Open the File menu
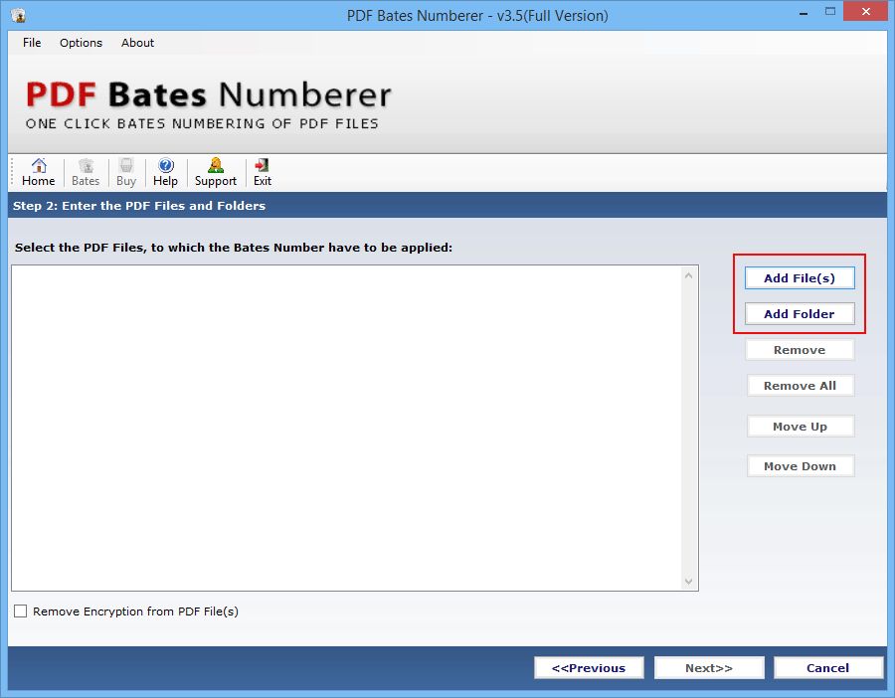This screenshot has height=698, width=895. pyautogui.click(x=31, y=43)
